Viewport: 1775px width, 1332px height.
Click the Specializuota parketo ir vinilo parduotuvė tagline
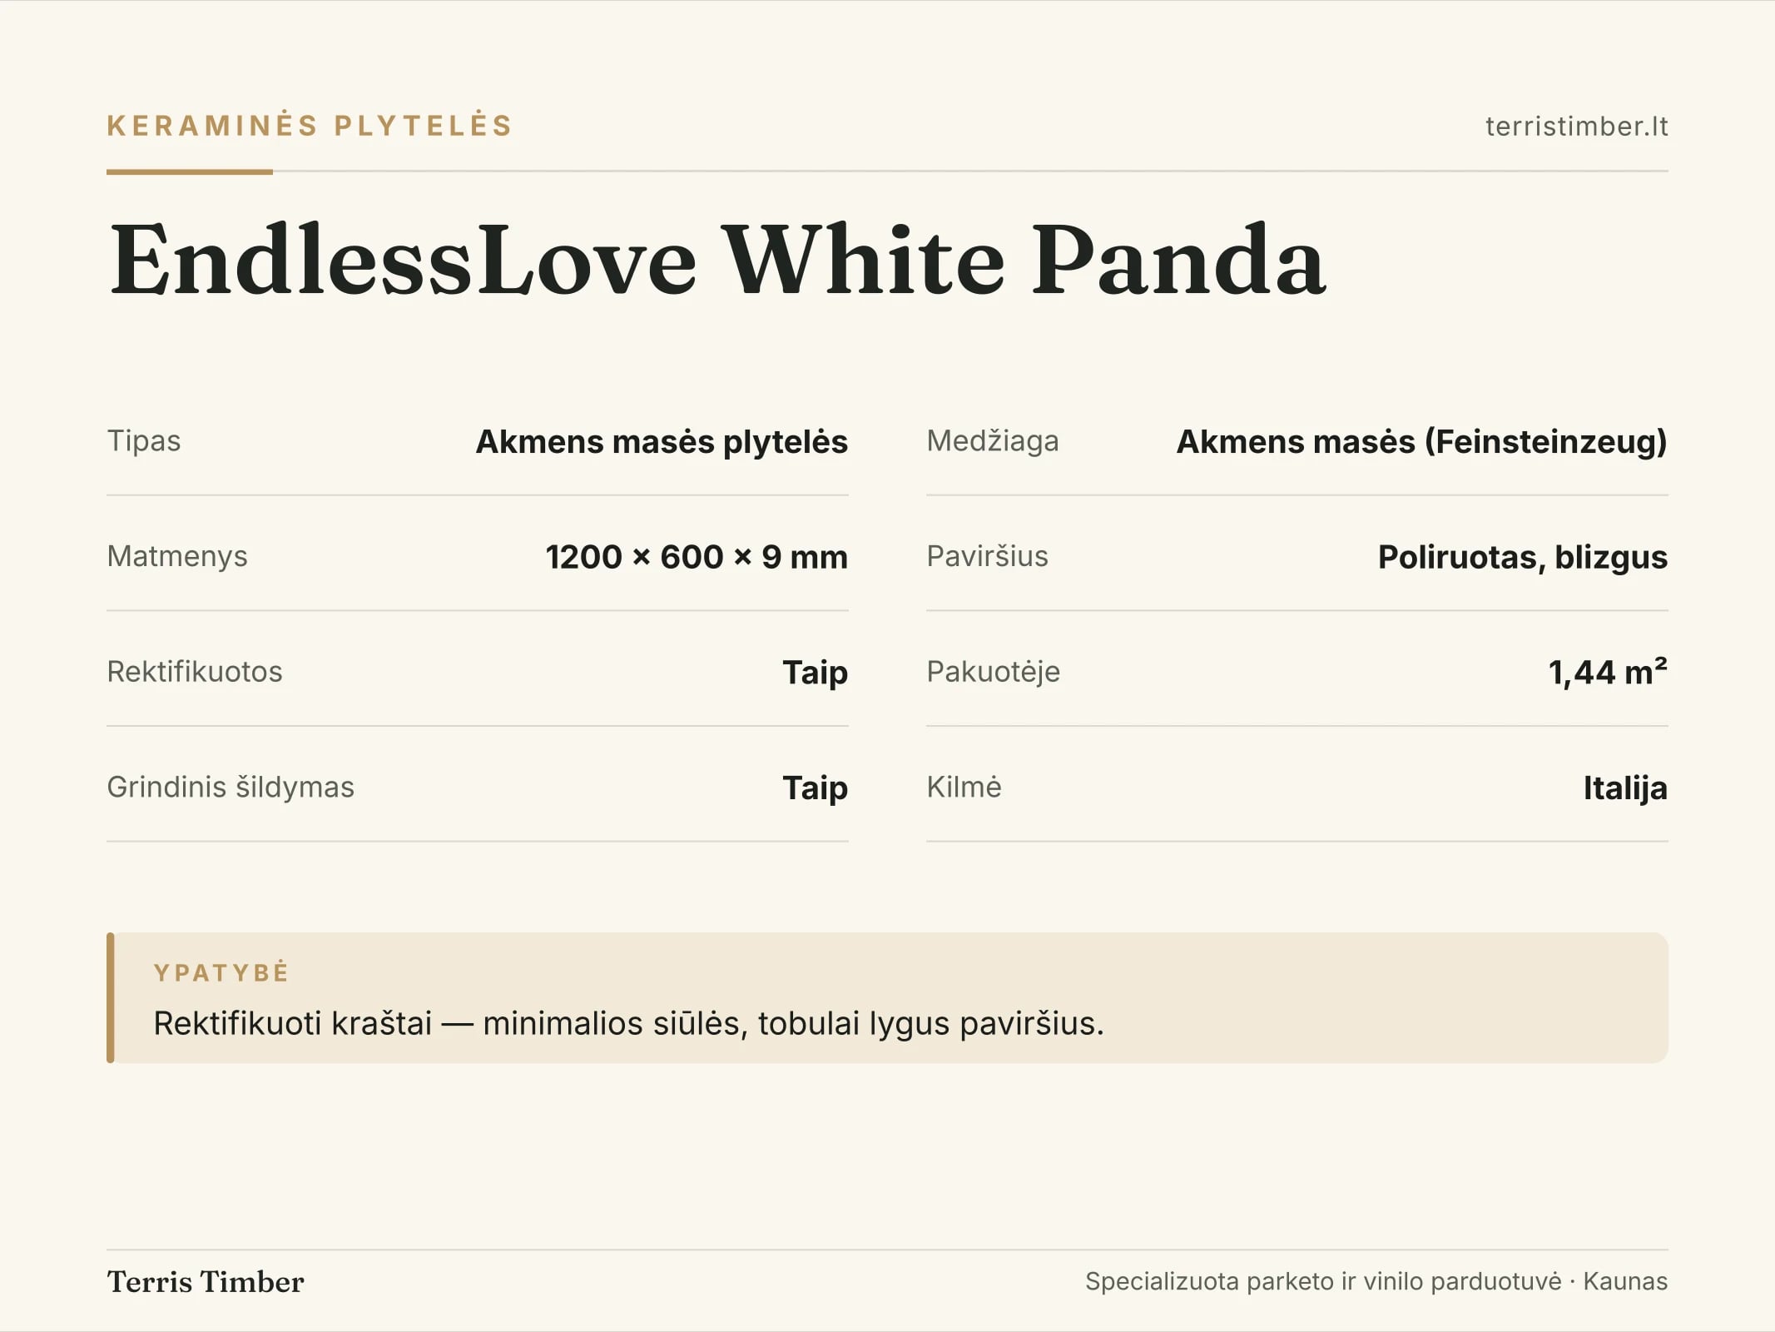1323,1281
